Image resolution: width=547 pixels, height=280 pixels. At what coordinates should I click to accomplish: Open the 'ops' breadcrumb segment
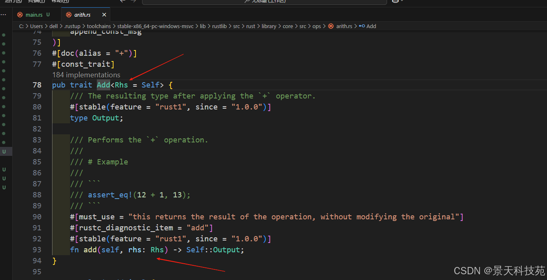click(317, 26)
